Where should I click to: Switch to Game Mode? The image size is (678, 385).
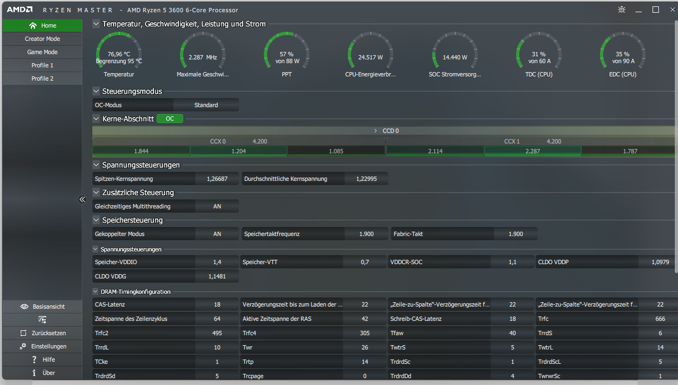coord(42,52)
